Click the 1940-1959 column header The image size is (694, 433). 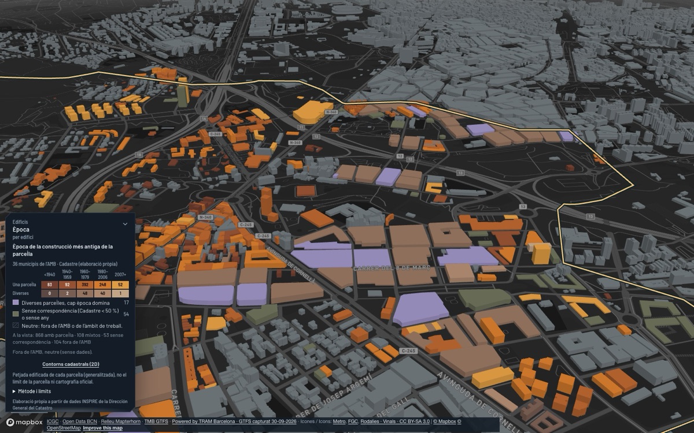67,274
